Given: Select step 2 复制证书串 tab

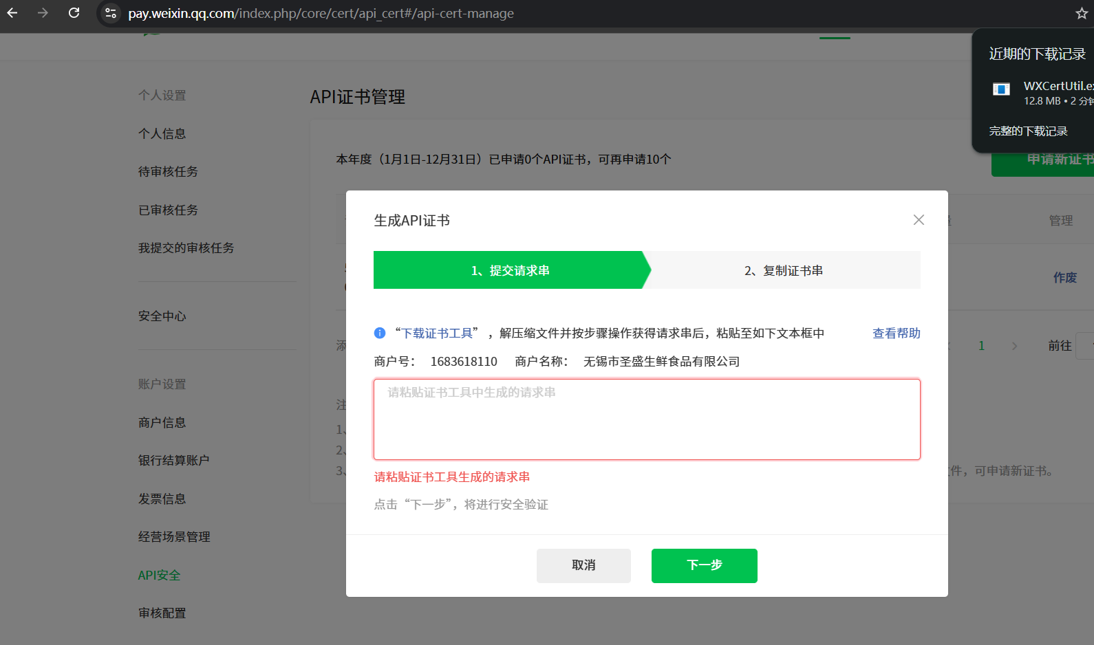Looking at the screenshot, I should pyautogui.click(x=783, y=270).
